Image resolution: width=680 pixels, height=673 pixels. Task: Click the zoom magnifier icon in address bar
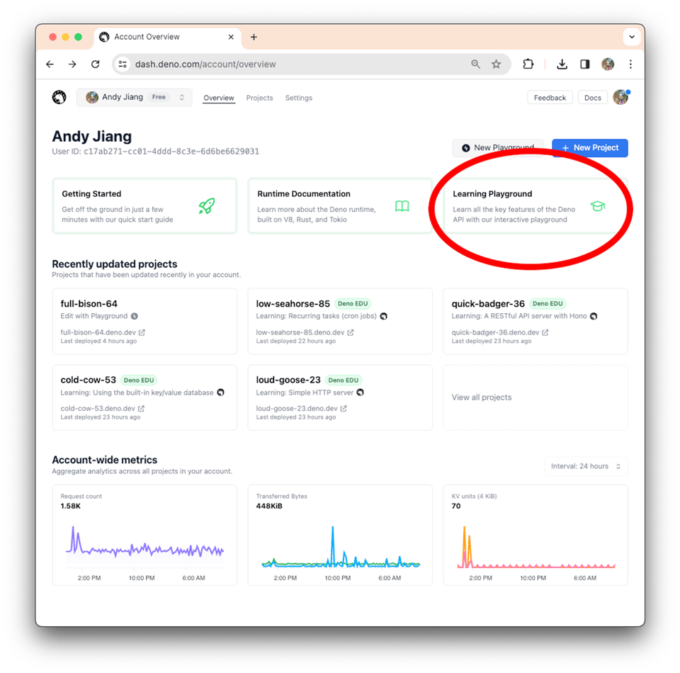[x=475, y=64]
